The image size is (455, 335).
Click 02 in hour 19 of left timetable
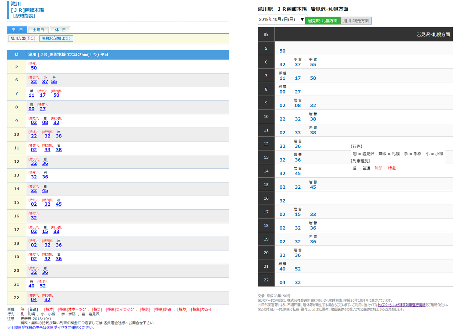point(34,259)
